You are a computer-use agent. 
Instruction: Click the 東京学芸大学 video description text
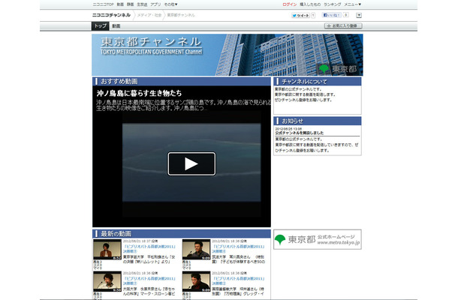click(x=149, y=259)
